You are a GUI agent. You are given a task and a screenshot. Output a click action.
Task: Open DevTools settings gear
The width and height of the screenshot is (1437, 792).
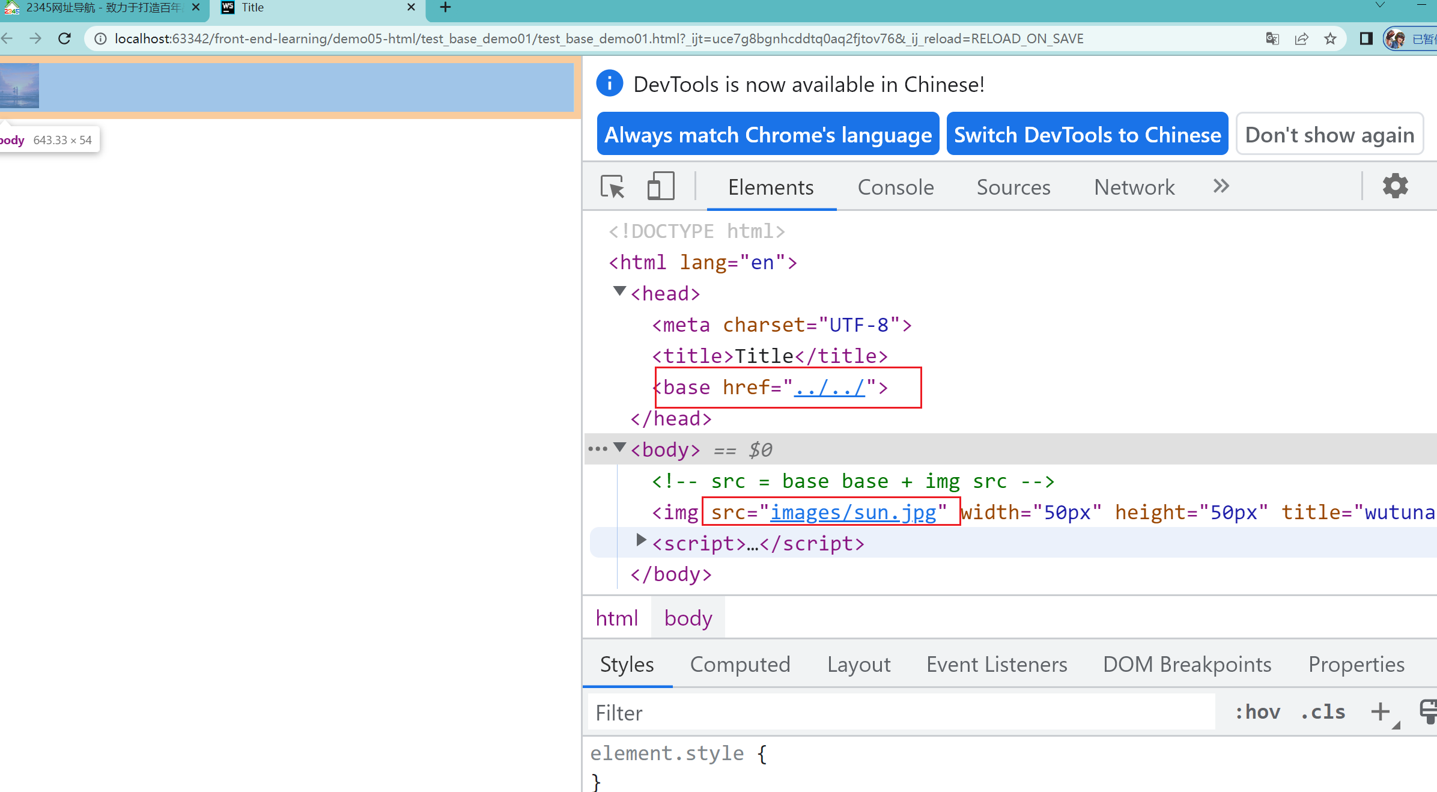1395,186
